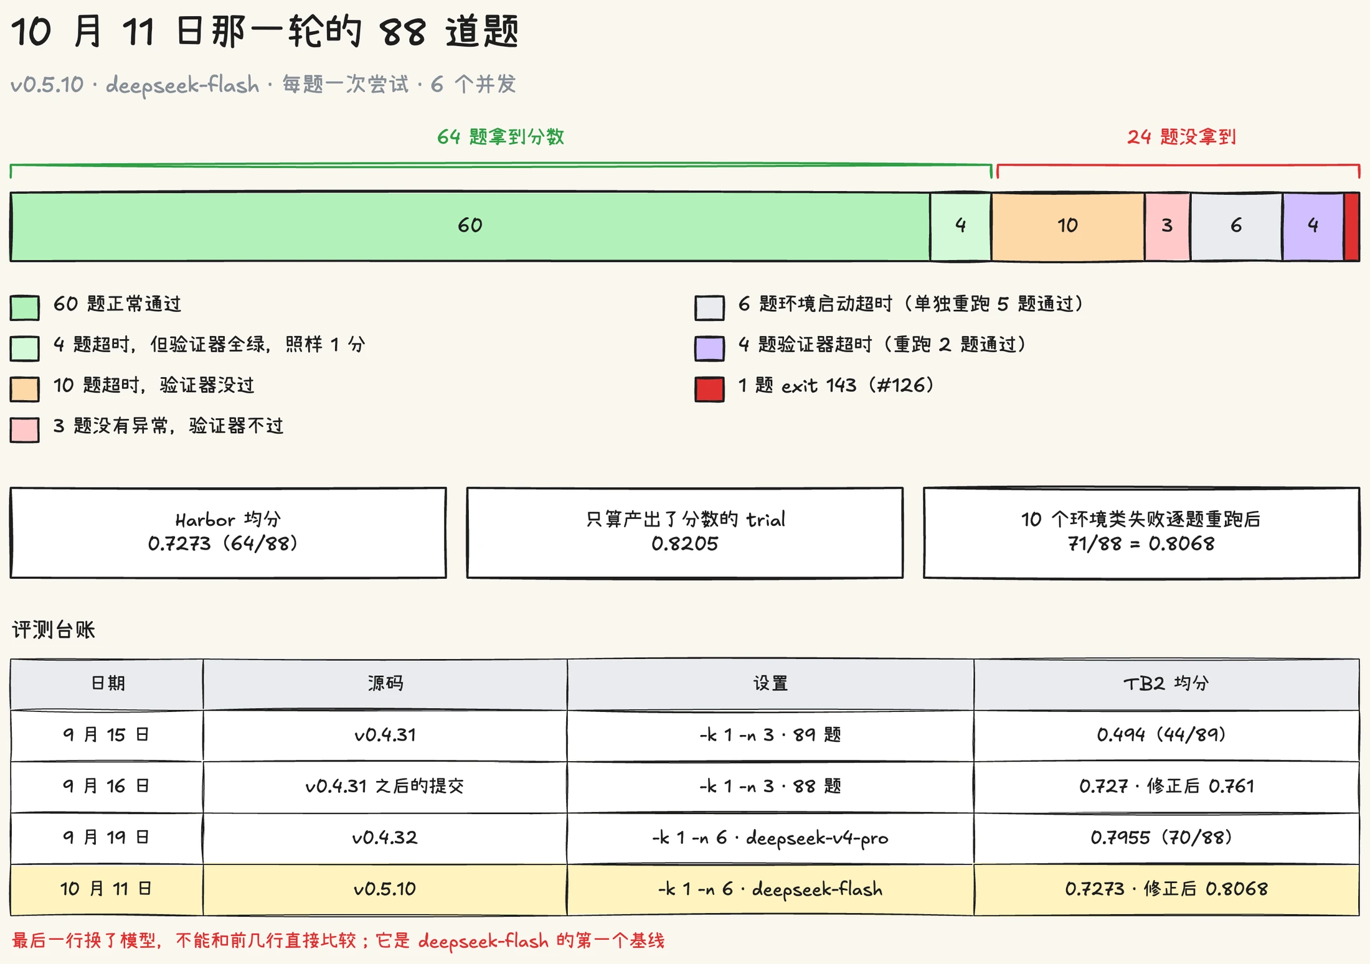Click the pink swatch for 3 题没有异常
Screen dimensions: 1370x964
[x=25, y=429]
